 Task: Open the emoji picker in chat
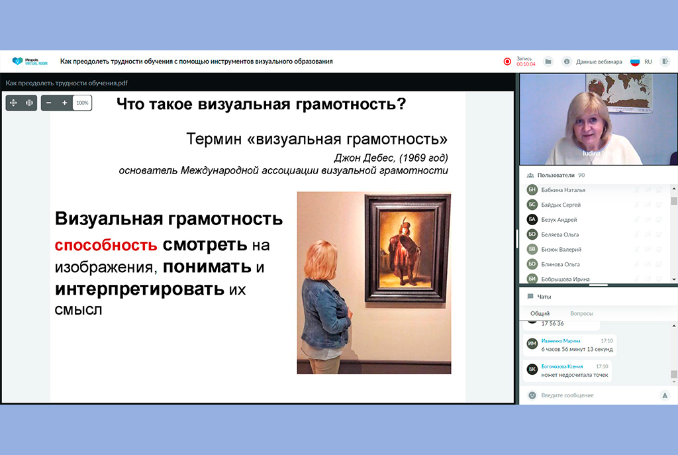[532, 395]
